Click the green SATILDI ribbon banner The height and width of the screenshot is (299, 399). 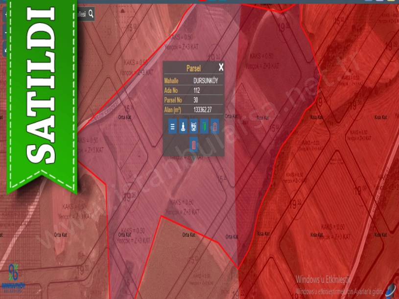pyautogui.click(x=41, y=93)
